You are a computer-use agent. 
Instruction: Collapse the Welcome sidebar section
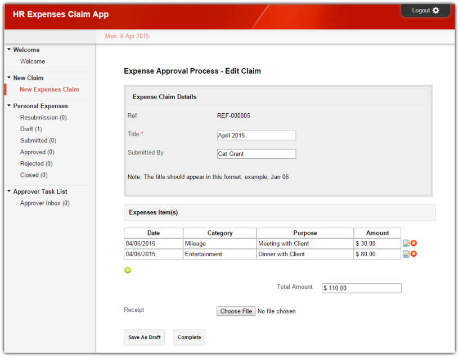click(9, 50)
